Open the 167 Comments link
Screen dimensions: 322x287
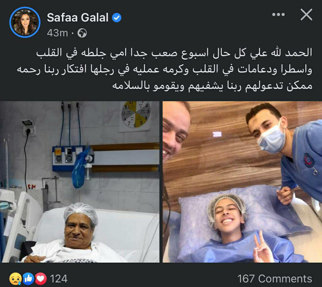275,279
